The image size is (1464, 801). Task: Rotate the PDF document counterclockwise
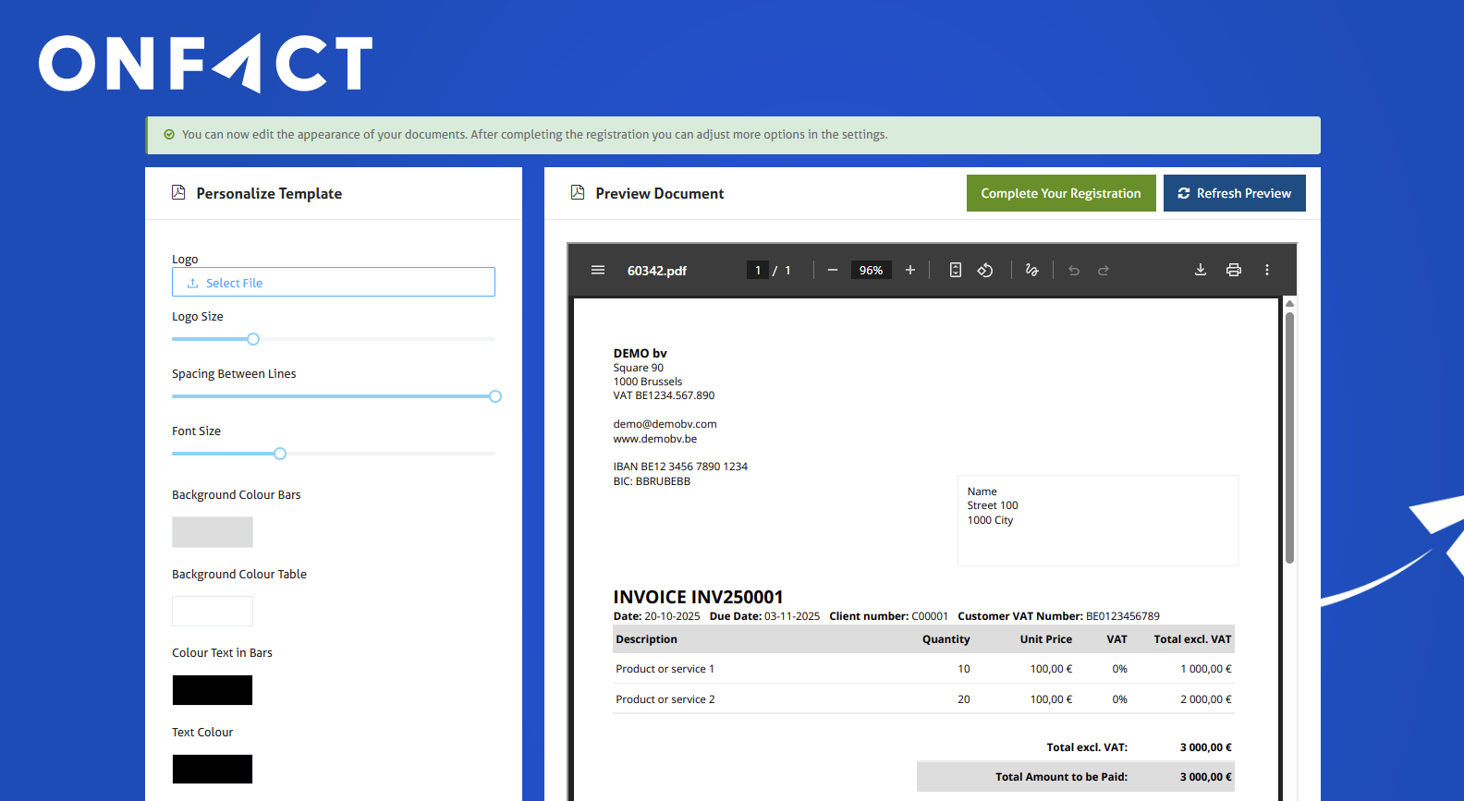(985, 270)
